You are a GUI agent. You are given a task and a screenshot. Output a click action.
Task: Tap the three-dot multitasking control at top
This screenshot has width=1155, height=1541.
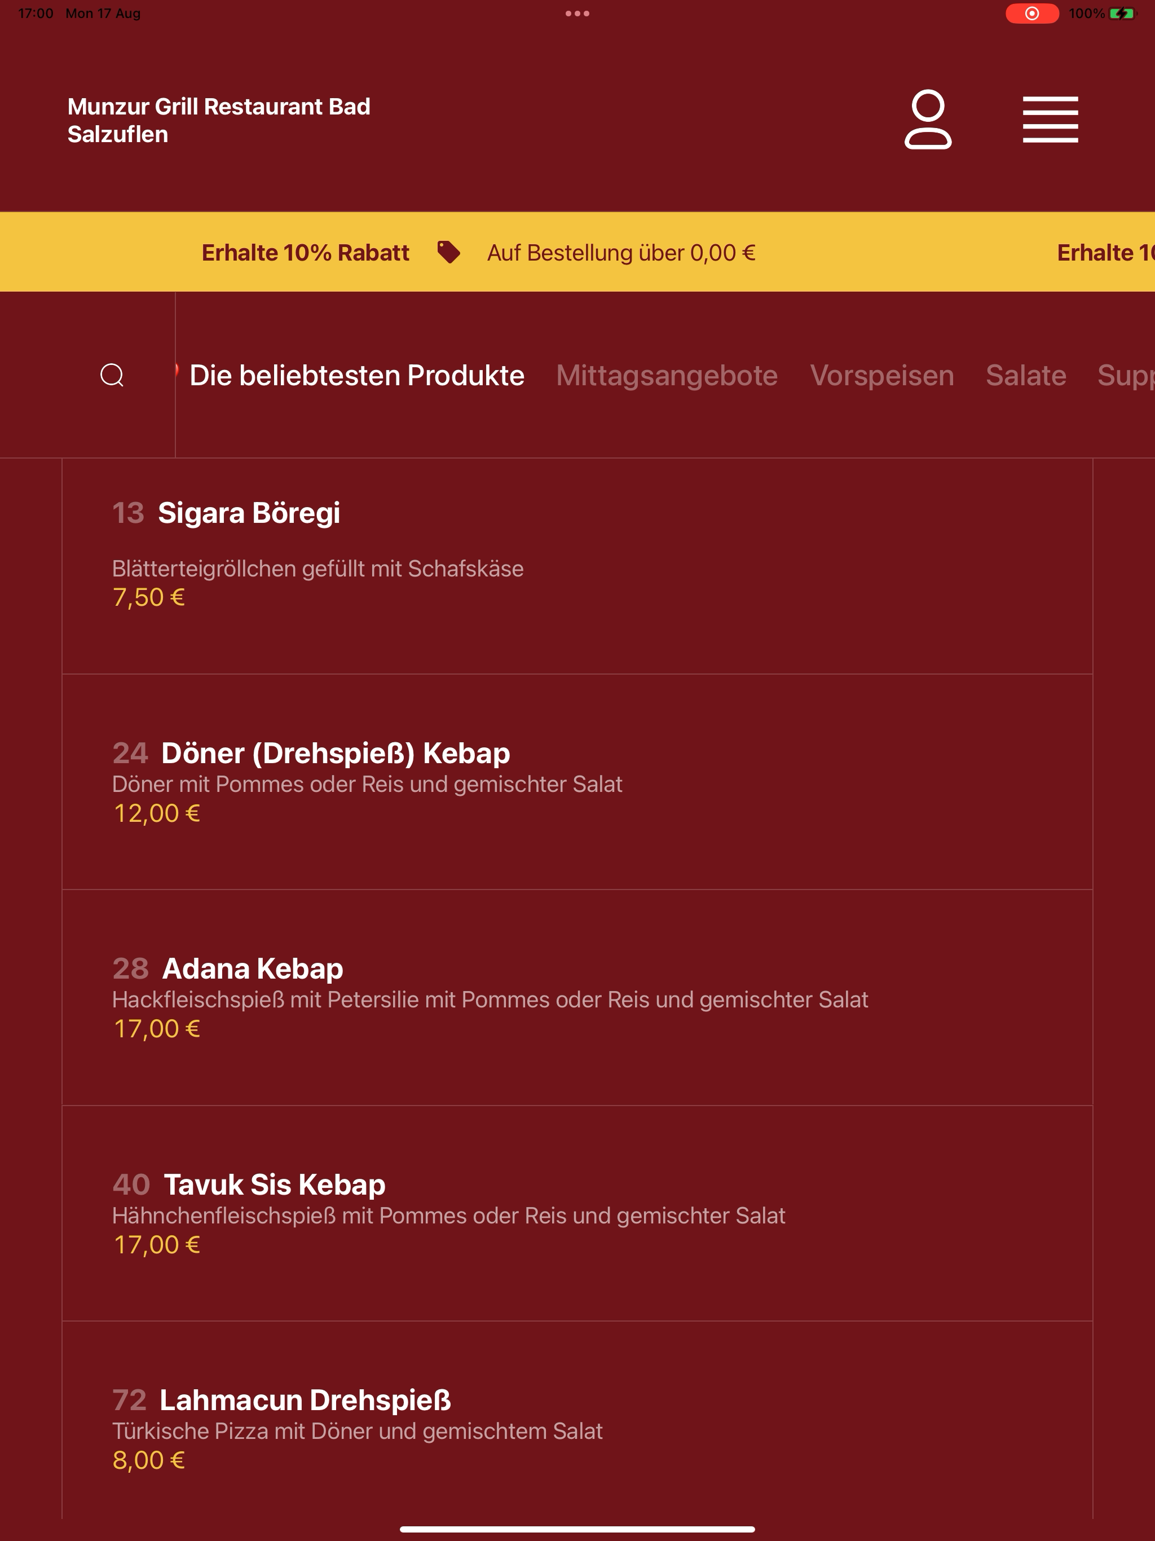pos(577,13)
